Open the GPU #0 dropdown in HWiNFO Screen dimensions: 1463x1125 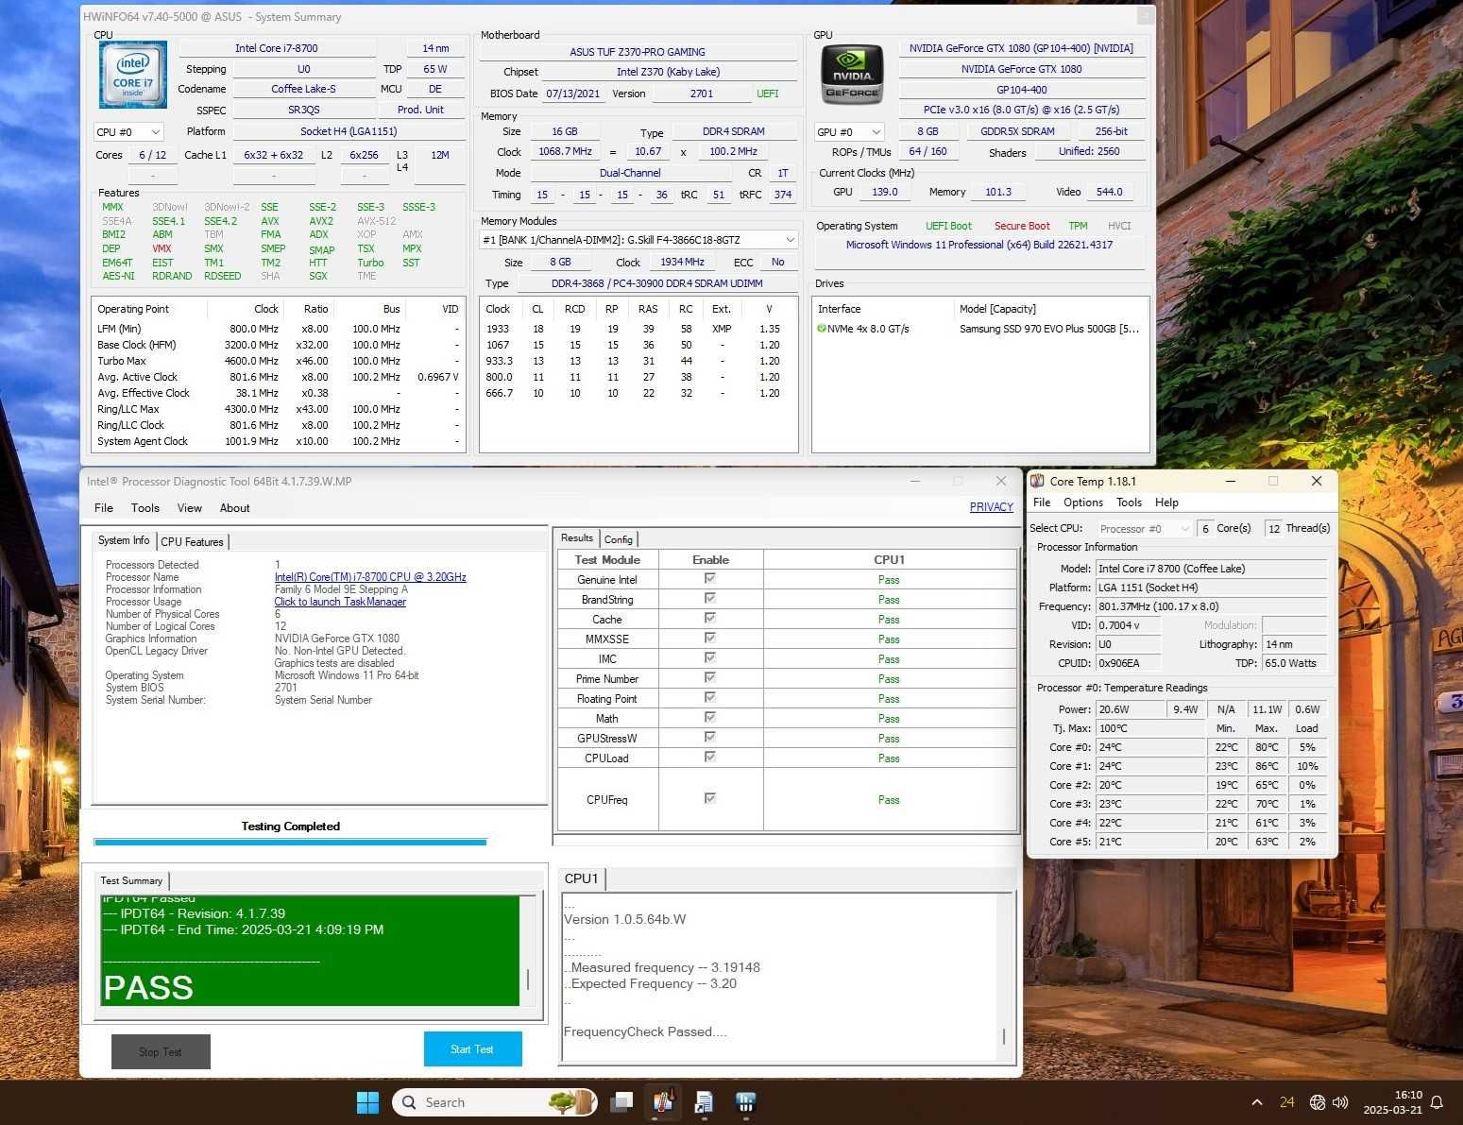(848, 132)
